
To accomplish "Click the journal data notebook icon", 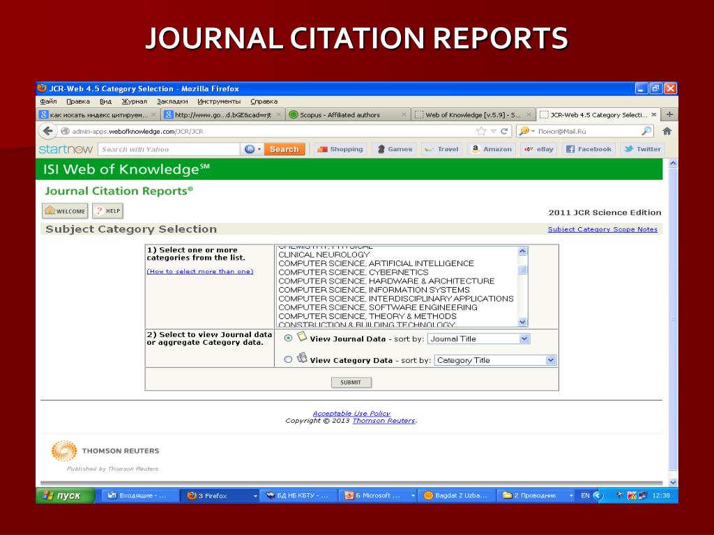I will coord(302,336).
